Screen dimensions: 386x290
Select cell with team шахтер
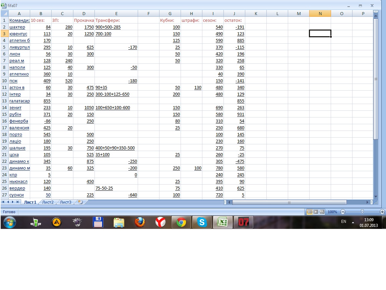pyautogui.click(x=19, y=27)
